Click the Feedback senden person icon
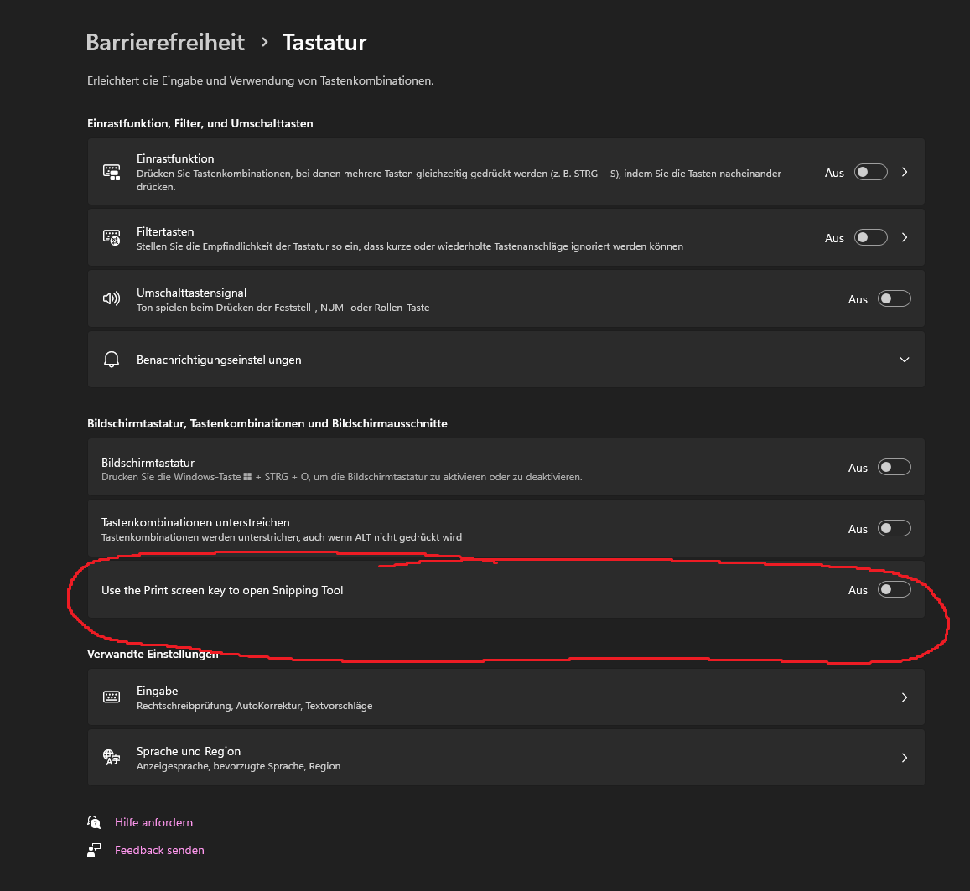The width and height of the screenshot is (970, 891). pyautogui.click(x=95, y=850)
